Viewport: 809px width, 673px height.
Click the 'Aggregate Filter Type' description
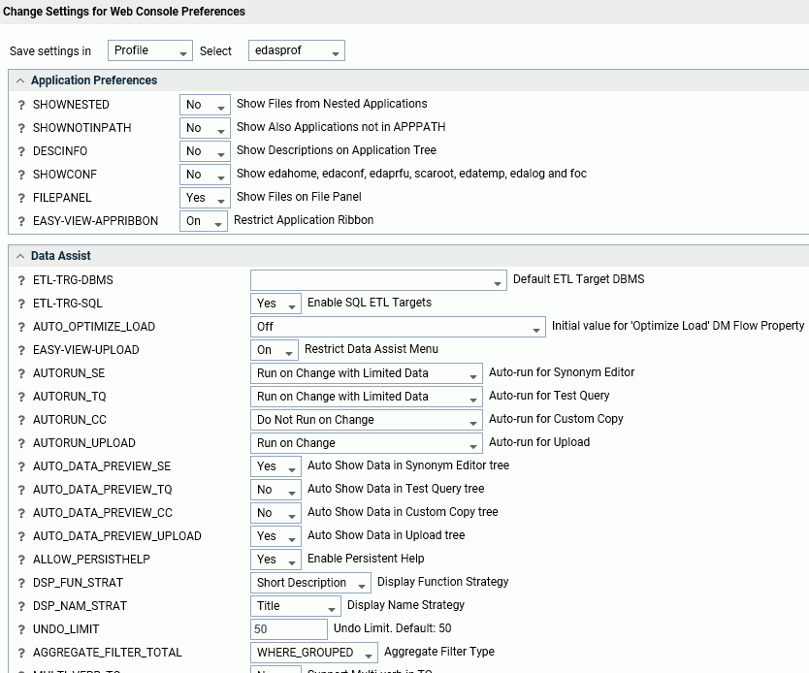439,652
